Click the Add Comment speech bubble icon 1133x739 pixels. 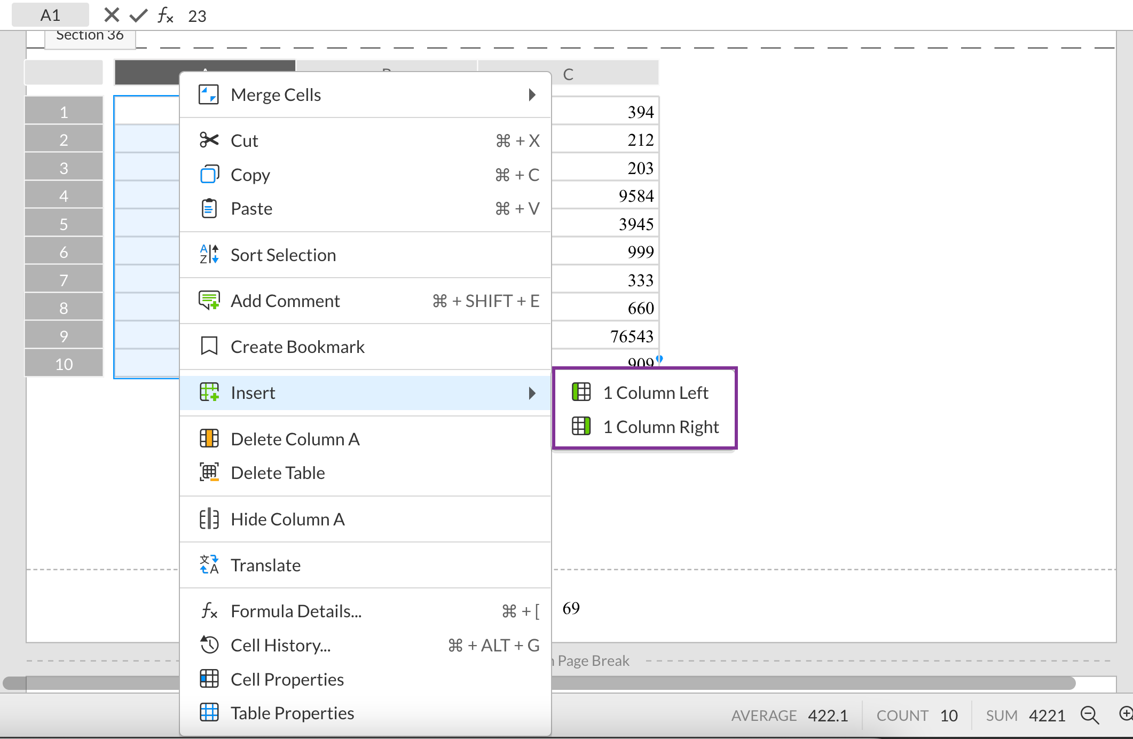click(209, 301)
